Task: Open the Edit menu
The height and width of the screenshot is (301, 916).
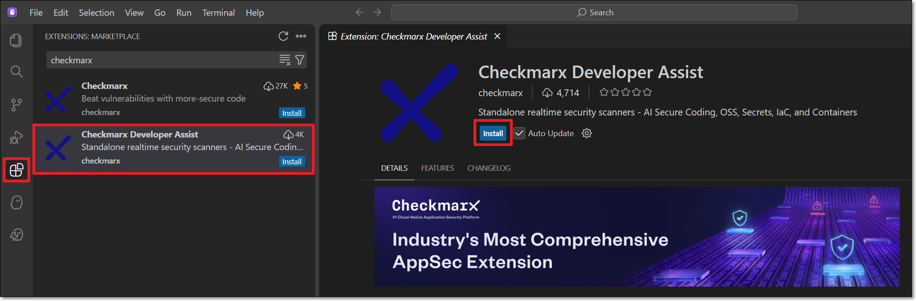Action: coord(61,13)
